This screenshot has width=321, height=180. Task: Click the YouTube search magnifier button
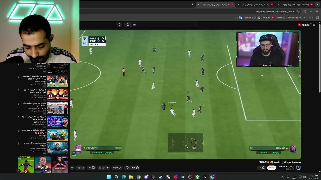tap(128, 24)
